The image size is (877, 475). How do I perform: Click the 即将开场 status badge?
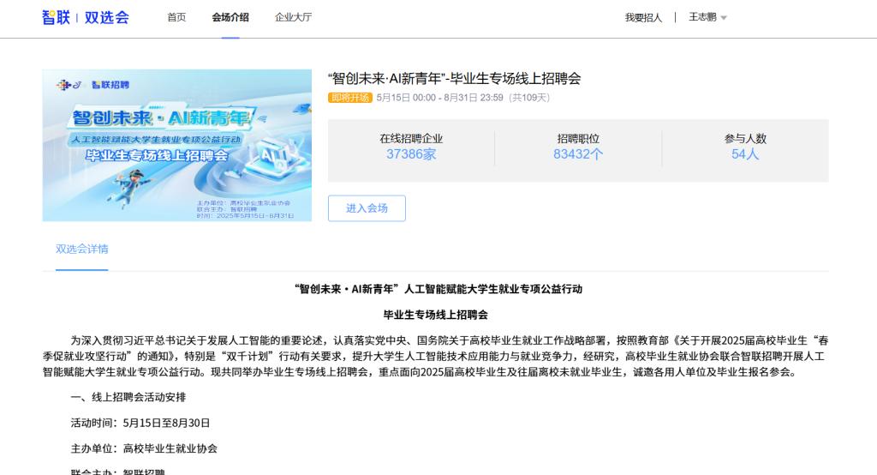click(x=349, y=98)
